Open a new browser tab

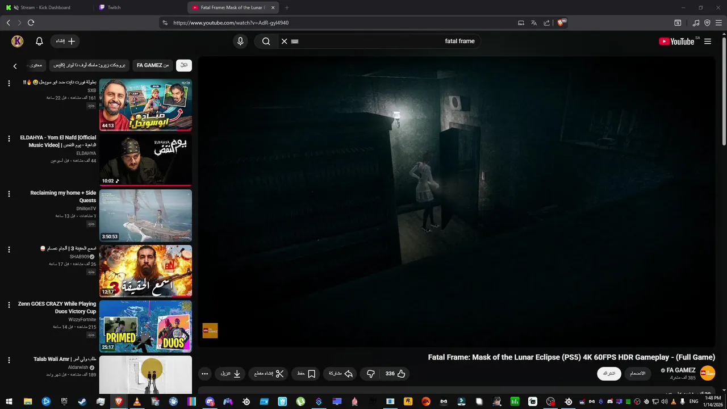287,7
